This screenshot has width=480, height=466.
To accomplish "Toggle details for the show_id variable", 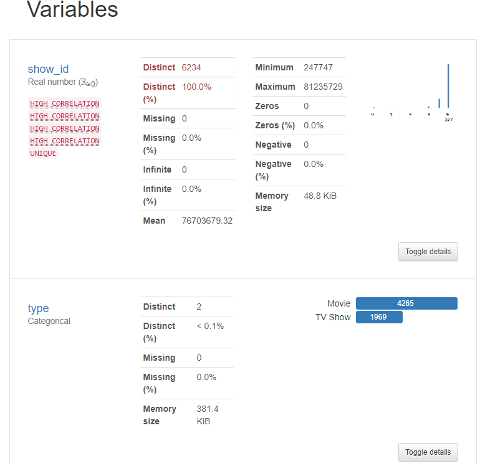I will click(428, 252).
